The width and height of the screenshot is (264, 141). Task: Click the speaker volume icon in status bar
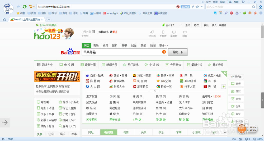pos(234,139)
